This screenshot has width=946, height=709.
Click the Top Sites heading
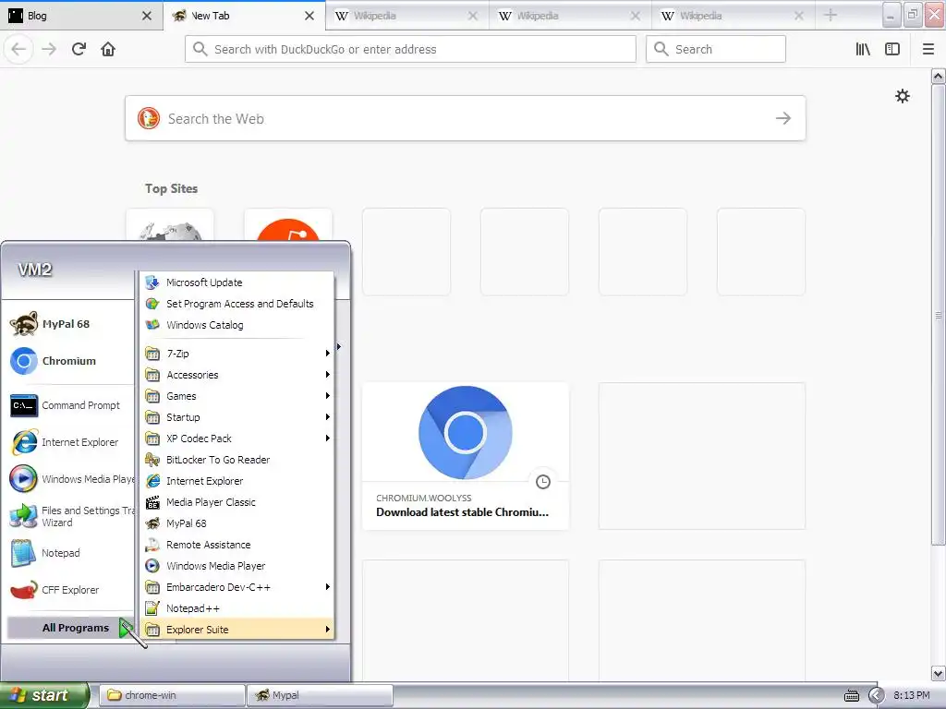click(171, 188)
